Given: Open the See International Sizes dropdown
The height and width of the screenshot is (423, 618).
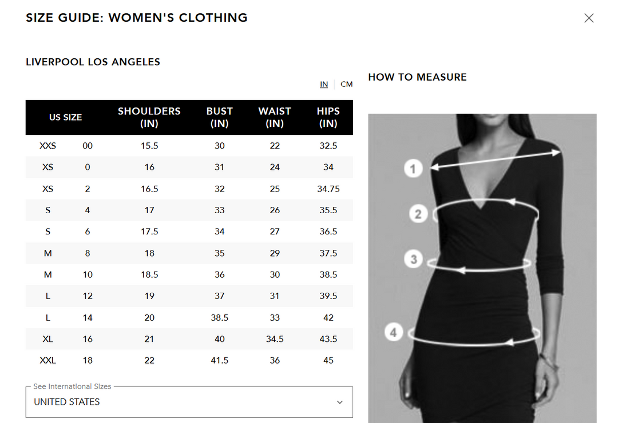Looking at the screenshot, I should tap(189, 402).
